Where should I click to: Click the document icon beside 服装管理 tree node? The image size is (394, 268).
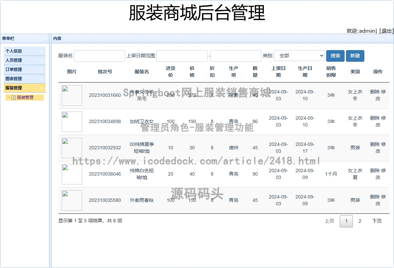tap(14, 98)
